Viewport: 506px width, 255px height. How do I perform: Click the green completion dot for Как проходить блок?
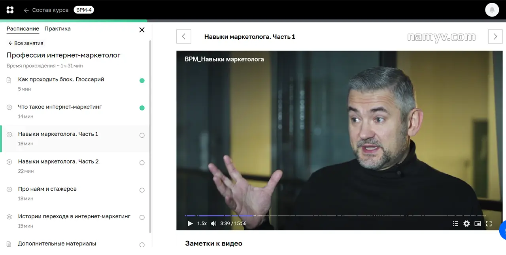(142, 81)
